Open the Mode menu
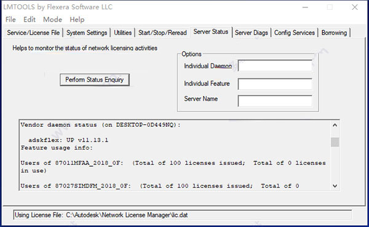Image resolution: width=369 pixels, height=227 pixels. [x=52, y=20]
